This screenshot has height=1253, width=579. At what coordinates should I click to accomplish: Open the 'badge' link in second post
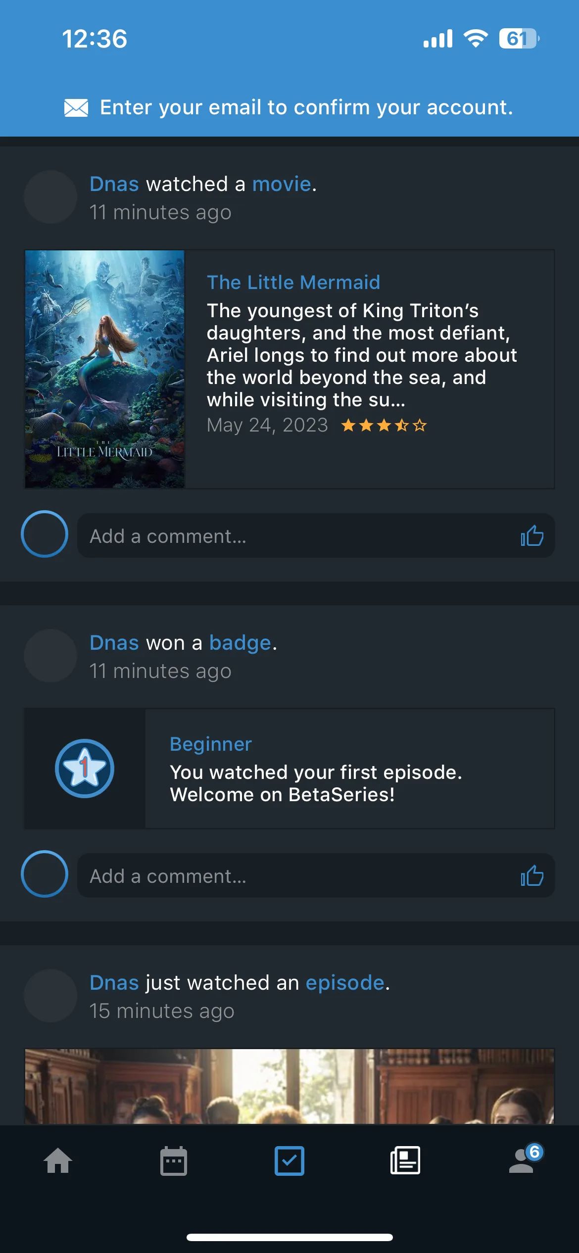[240, 643]
